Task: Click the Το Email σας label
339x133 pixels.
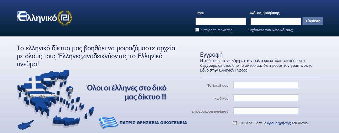Action: 218,85
